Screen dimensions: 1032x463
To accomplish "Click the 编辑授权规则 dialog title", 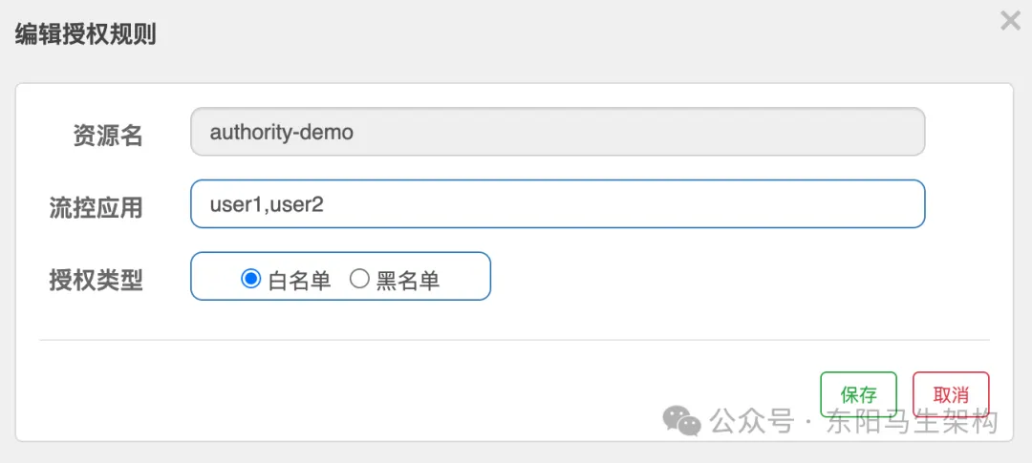I will pos(85,35).
